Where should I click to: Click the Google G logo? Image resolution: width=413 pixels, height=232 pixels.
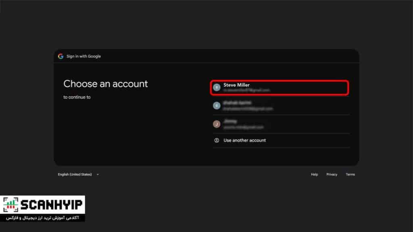click(x=61, y=56)
